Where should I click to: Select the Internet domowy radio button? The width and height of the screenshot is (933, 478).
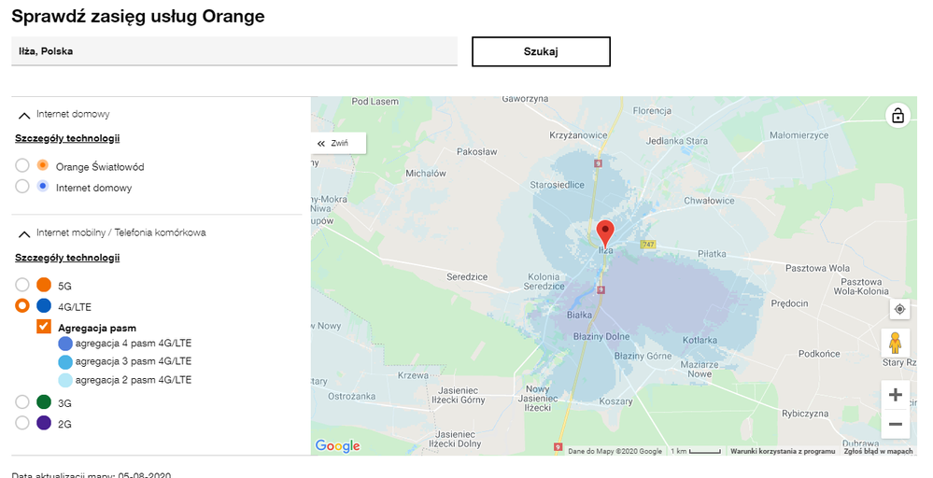[22, 187]
